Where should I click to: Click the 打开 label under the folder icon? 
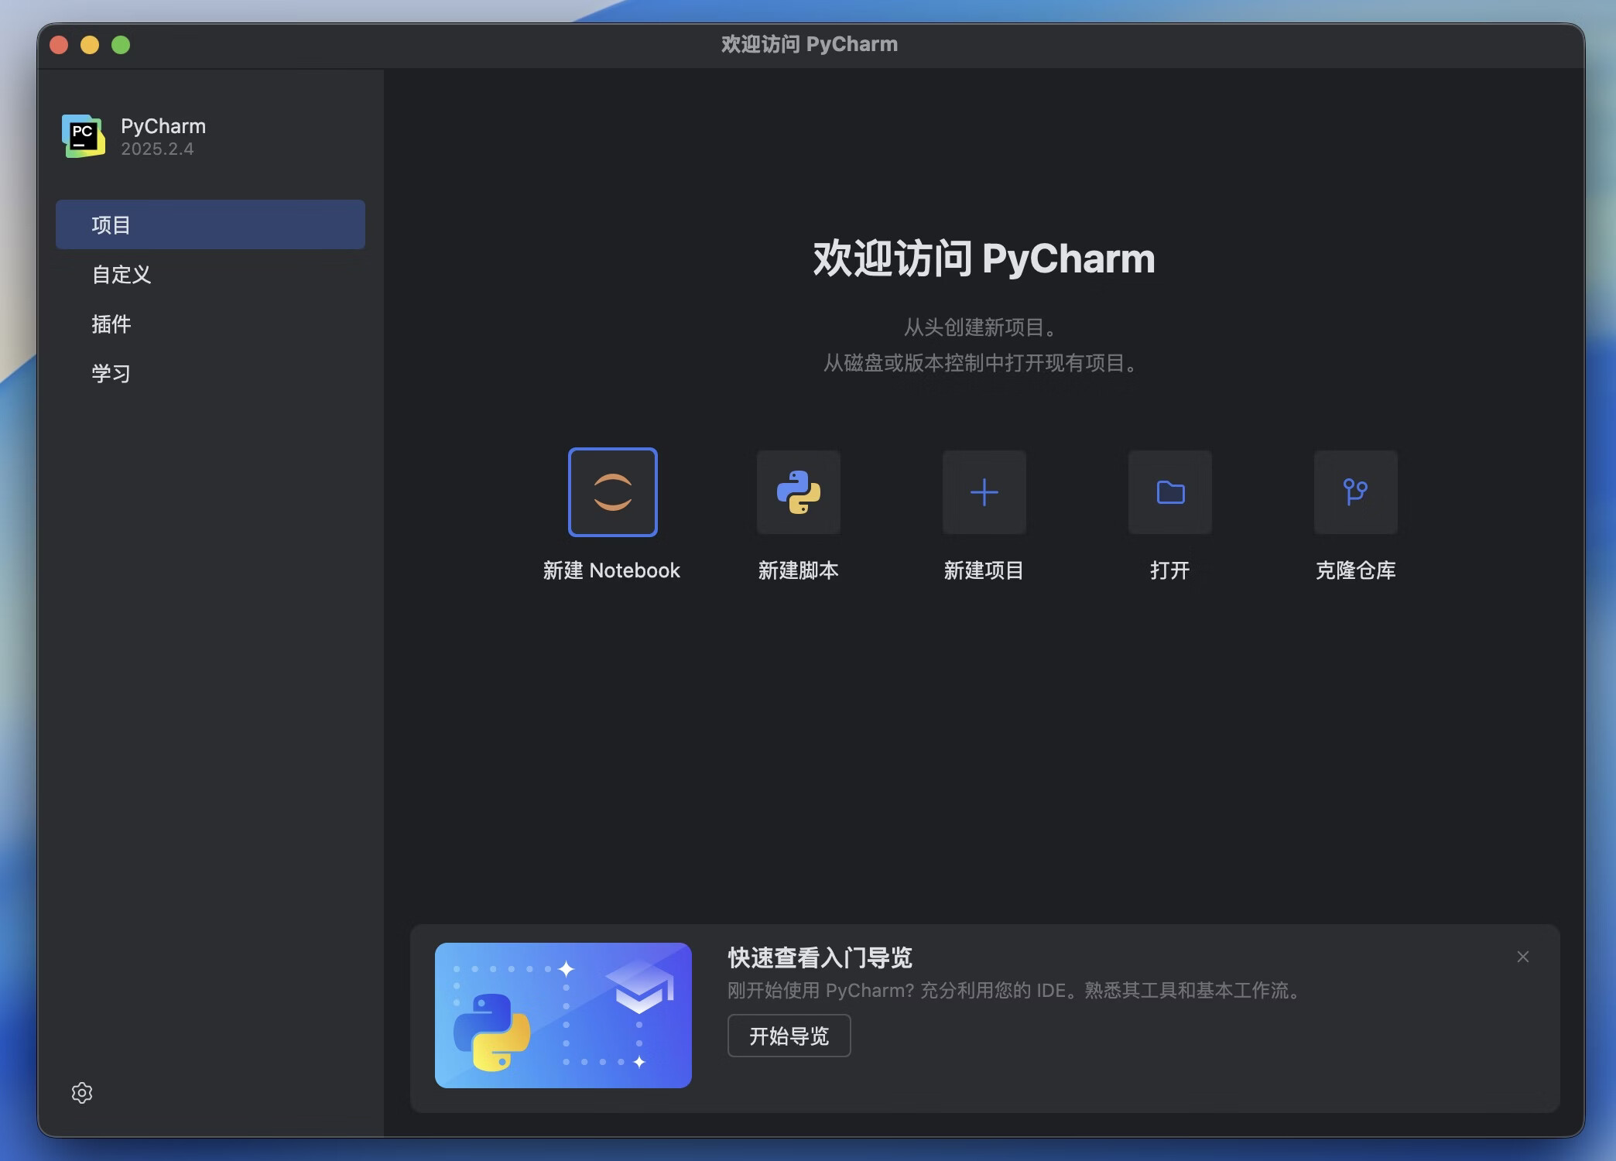coord(1169,571)
